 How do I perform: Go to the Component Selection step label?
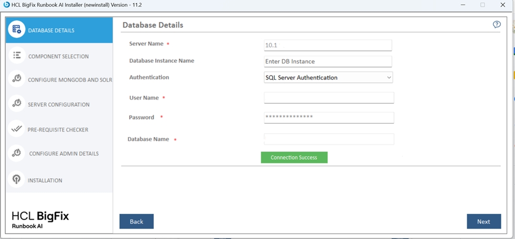click(x=58, y=56)
